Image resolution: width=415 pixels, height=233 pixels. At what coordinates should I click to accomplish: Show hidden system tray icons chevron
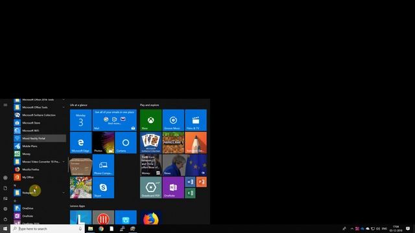(351, 228)
